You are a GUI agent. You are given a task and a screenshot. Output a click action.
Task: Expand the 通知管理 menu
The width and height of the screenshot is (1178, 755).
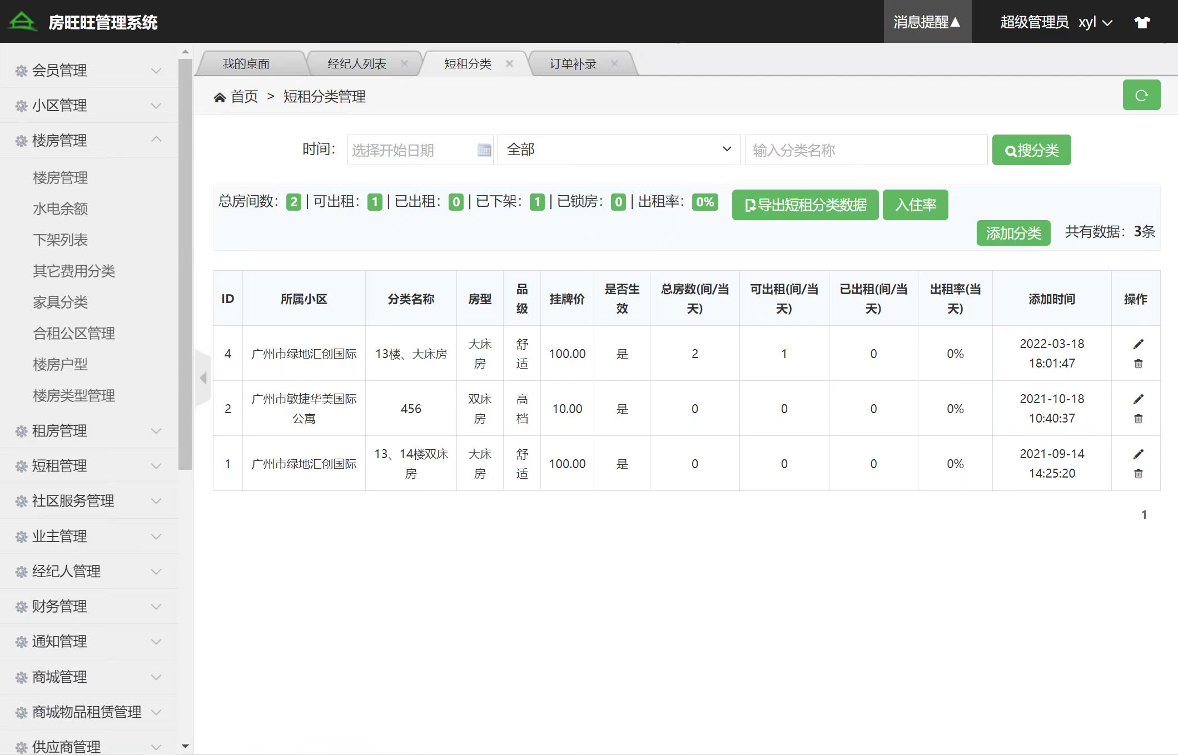pyautogui.click(x=89, y=642)
